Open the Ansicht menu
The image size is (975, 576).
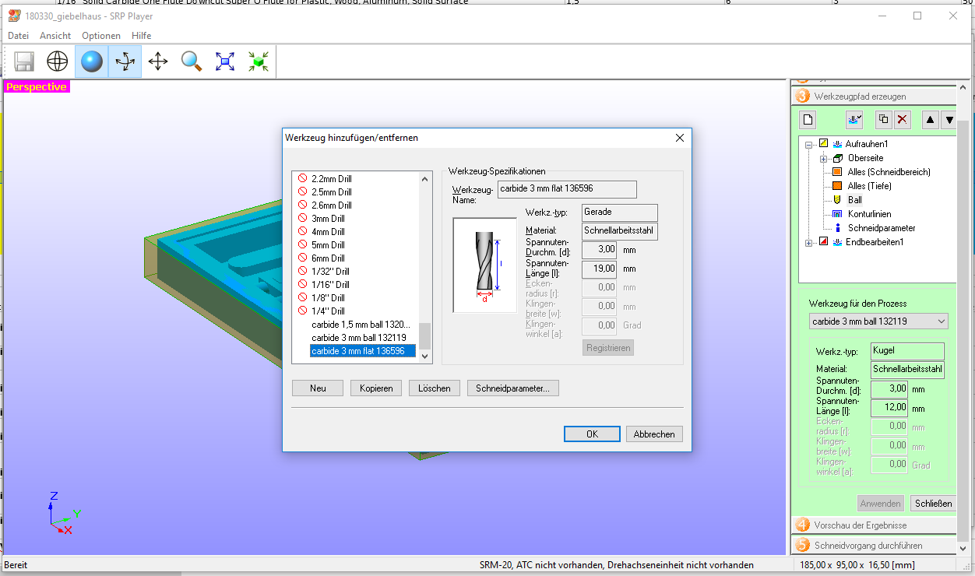pyautogui.click(x=55, y=36)
